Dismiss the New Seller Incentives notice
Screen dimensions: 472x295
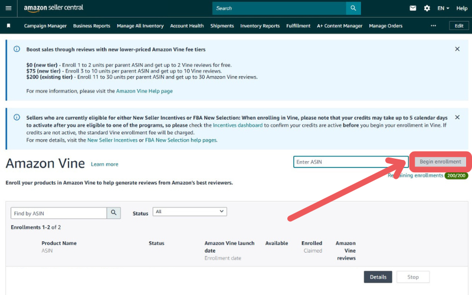tap(457, 117)
